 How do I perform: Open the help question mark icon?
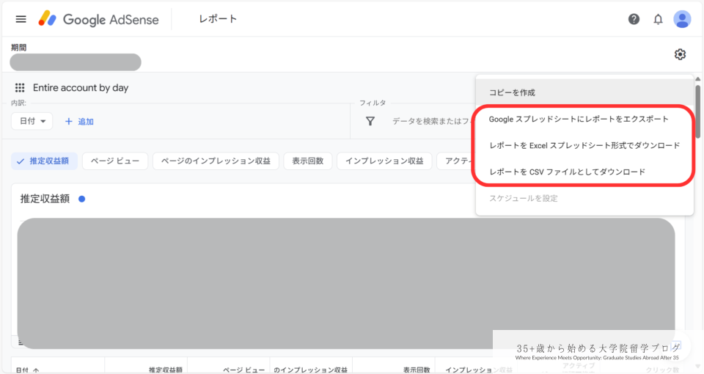634,19
